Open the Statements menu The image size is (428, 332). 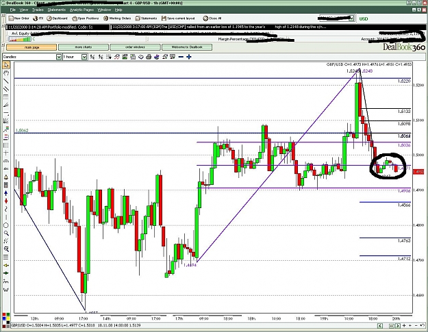[57, 10]
